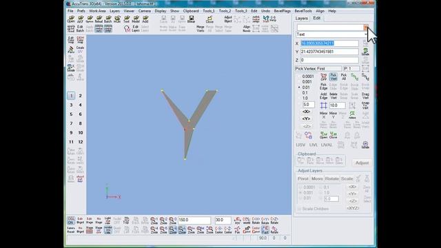Click the Add file toolbar icon
441x248 pixels.
point(145,19)
